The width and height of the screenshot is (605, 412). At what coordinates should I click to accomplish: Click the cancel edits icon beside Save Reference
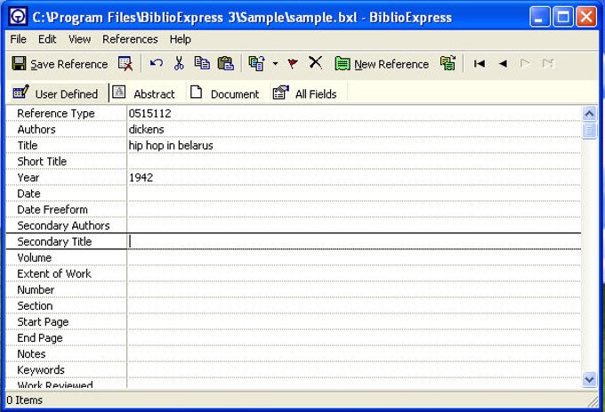[x=125, y=63]
